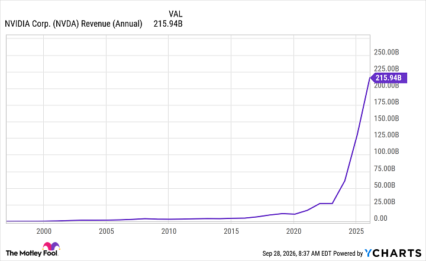Click the 50.00B axis label
The height and width of the screenshot is (261, 426).
pyautogui.click(x=385, y=185)
